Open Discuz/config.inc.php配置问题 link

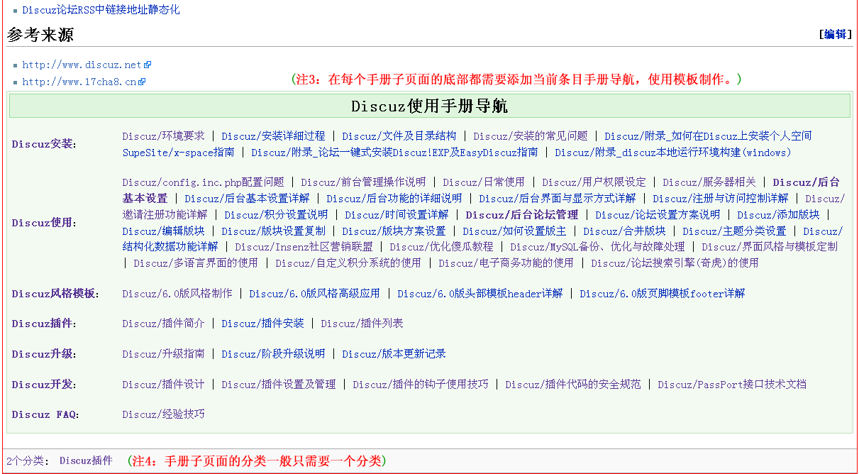click(x=203, y=182)
